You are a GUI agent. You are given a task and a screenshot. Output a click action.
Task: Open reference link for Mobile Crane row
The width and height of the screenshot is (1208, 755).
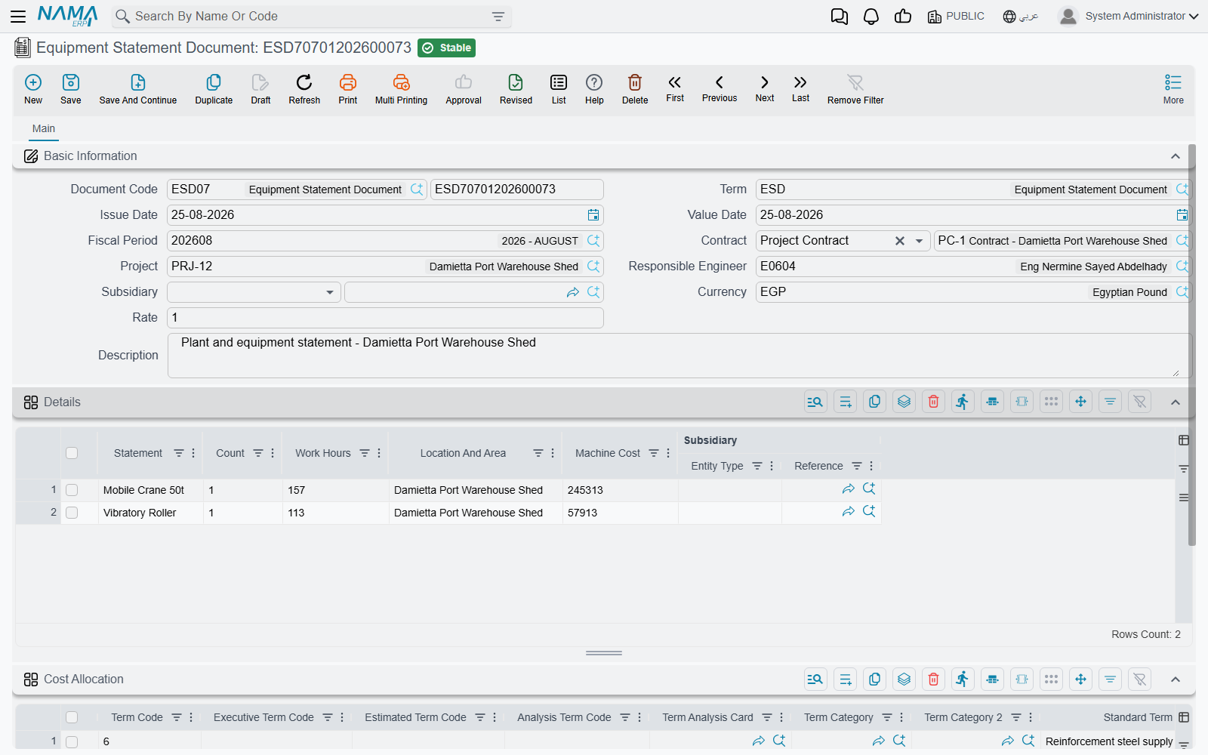[849, 489]
